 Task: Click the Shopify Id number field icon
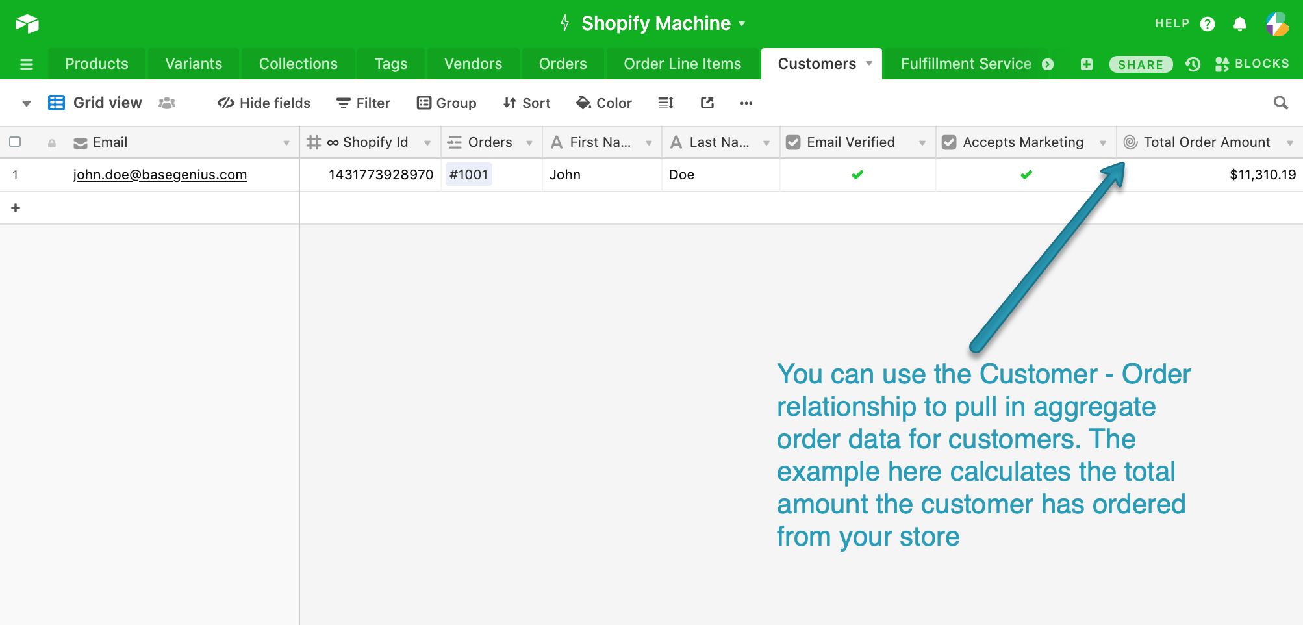coord(314,142)
